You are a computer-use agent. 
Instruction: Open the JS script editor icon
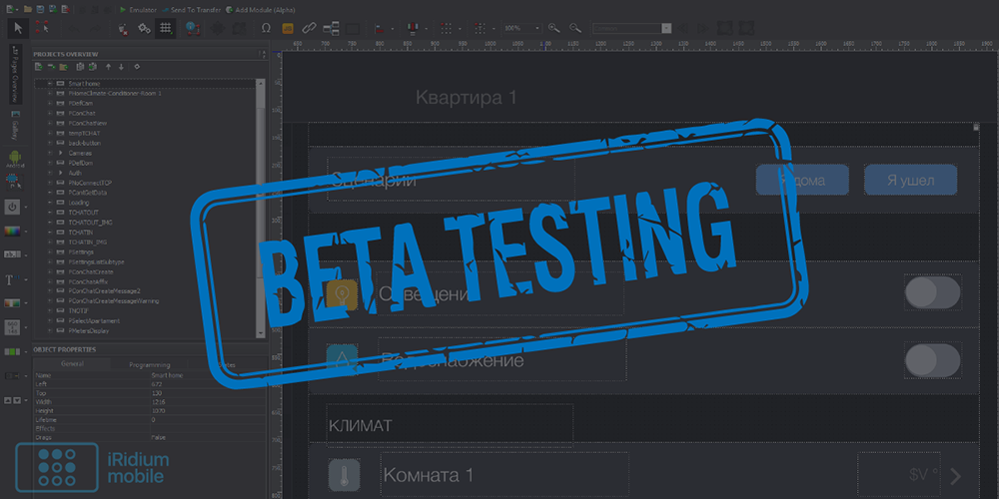287,28
